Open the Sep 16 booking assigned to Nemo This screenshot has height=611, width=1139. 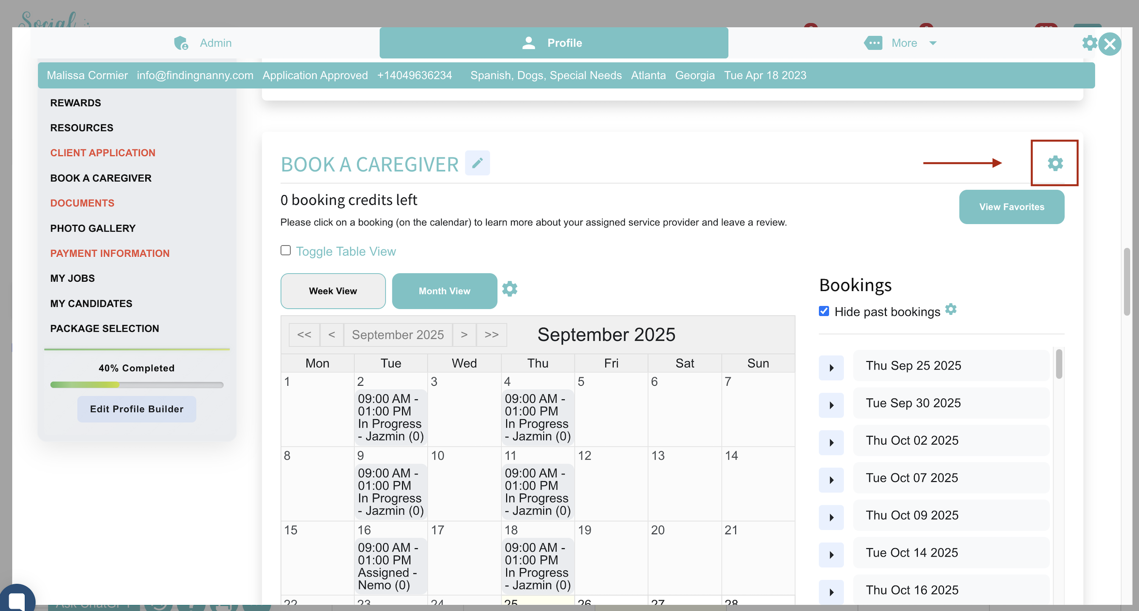(x=390, y=566)
